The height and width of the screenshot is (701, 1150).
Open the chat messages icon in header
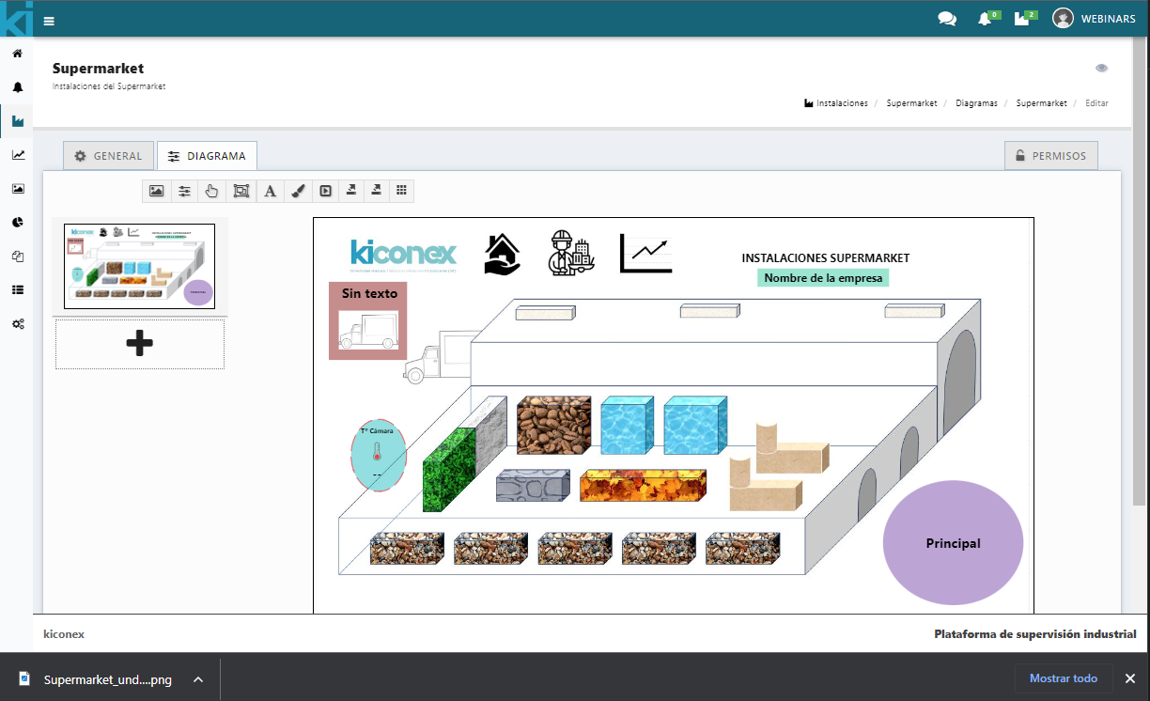(947, 19)
